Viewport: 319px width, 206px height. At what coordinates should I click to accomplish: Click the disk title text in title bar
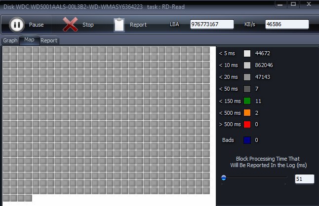pos(94,7)
